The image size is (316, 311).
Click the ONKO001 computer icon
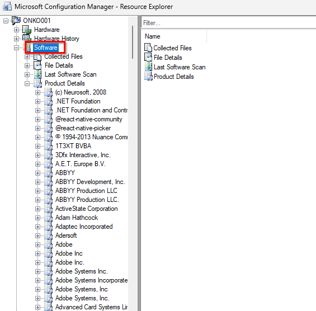click(x=16, y=21)
